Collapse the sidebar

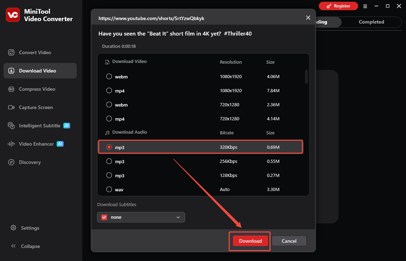pos(25,246)
